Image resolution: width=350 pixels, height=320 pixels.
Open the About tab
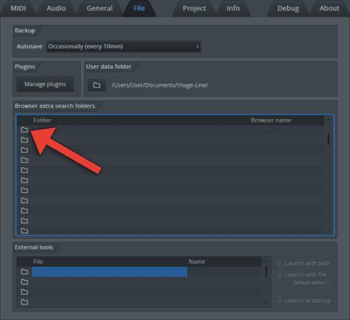[x=329, y=8]
